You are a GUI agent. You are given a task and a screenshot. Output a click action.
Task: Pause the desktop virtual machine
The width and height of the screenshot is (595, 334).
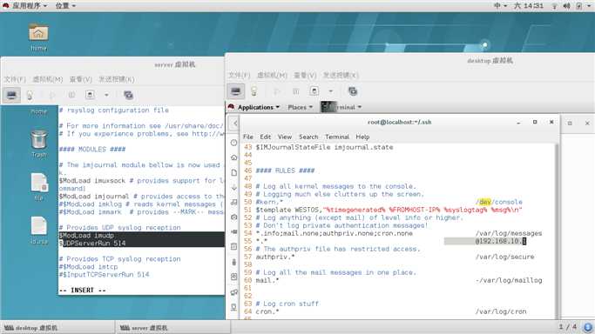[x=295, y=91]
